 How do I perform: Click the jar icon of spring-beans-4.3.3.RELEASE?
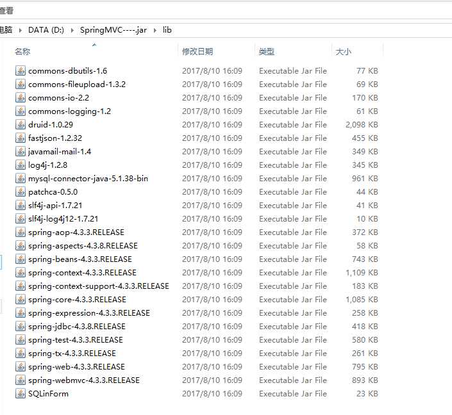coord(20,259)
